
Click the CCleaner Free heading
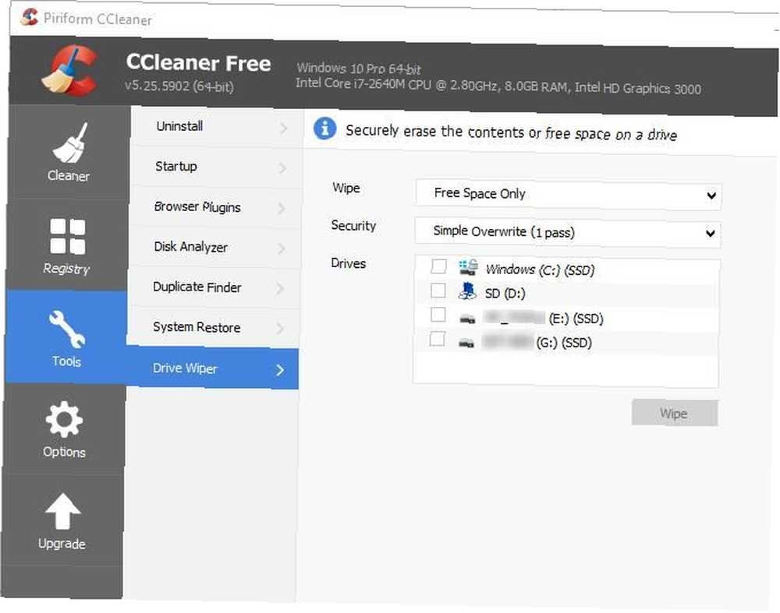[x=198, y=62]
